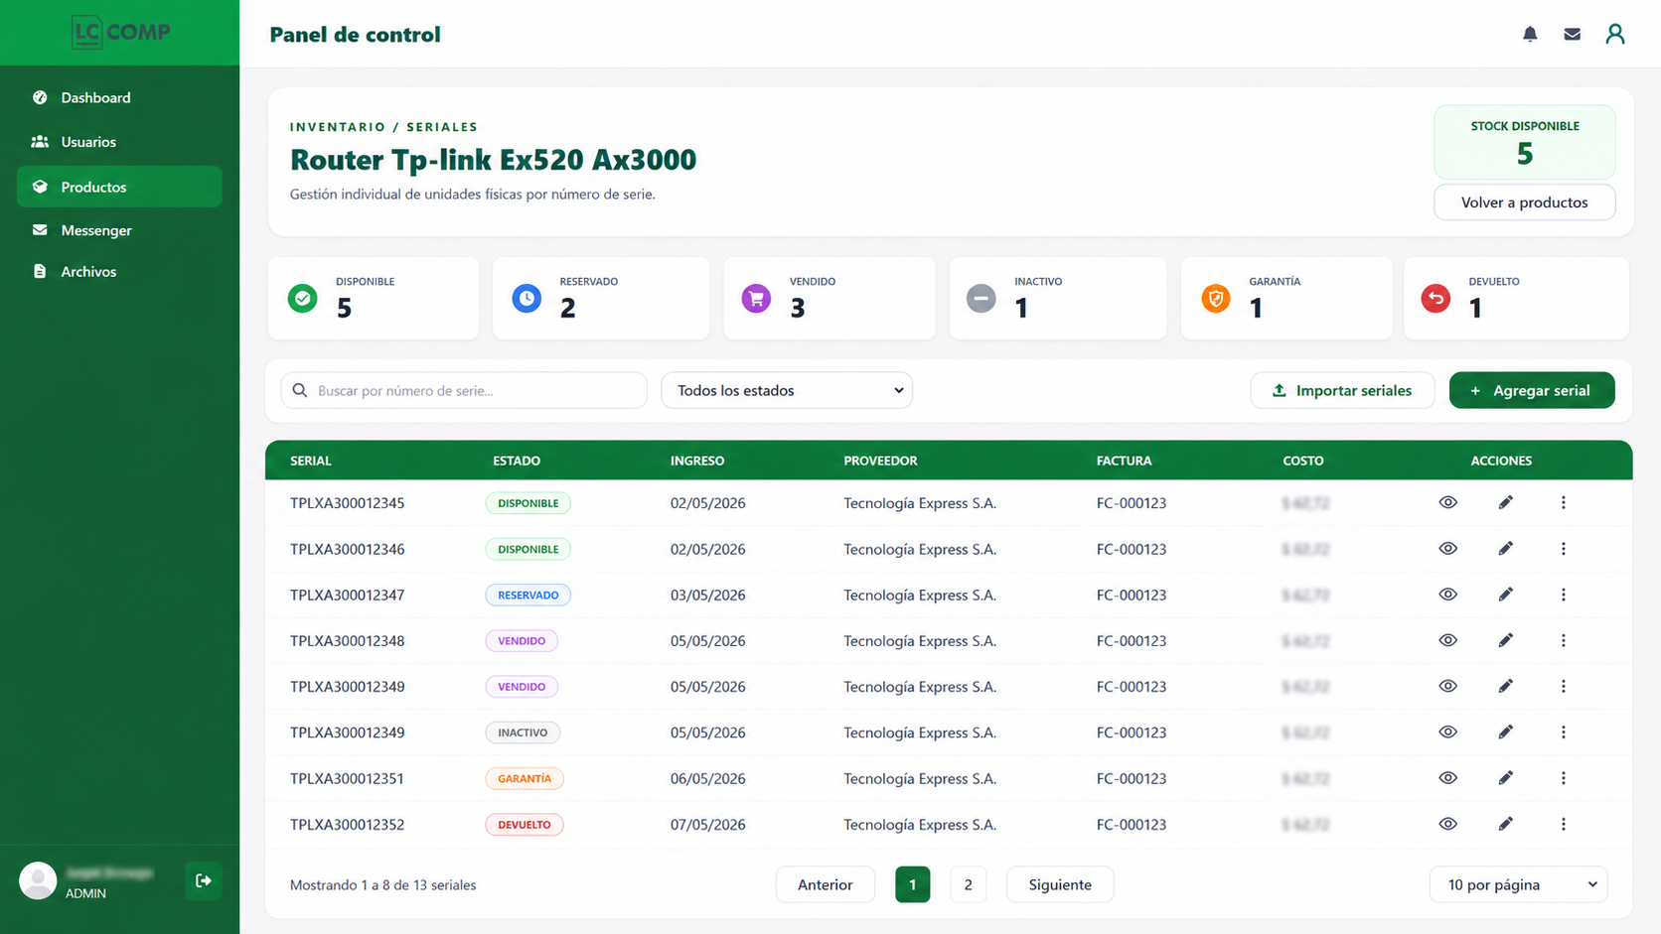Click the Anterior pagination button
This screenshot has width=1661, height=934.
(826, 884)
